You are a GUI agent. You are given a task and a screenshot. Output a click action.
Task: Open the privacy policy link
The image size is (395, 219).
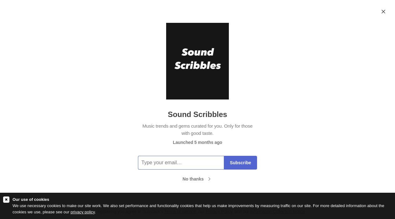[x=82, y=212]
